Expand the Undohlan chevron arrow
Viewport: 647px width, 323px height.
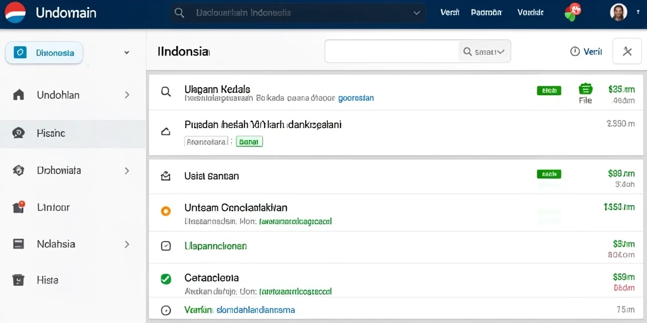127,95
